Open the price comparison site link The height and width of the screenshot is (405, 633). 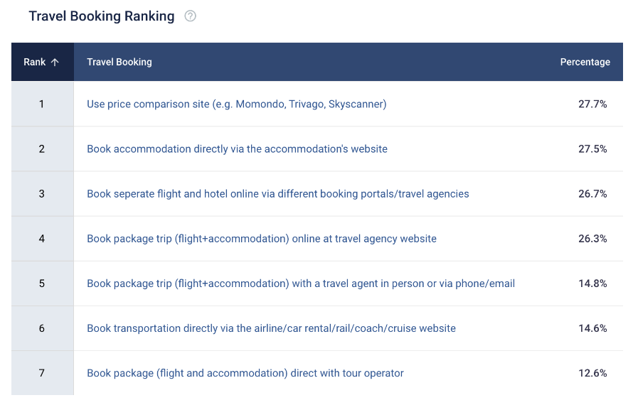click(x=237, y=104)
